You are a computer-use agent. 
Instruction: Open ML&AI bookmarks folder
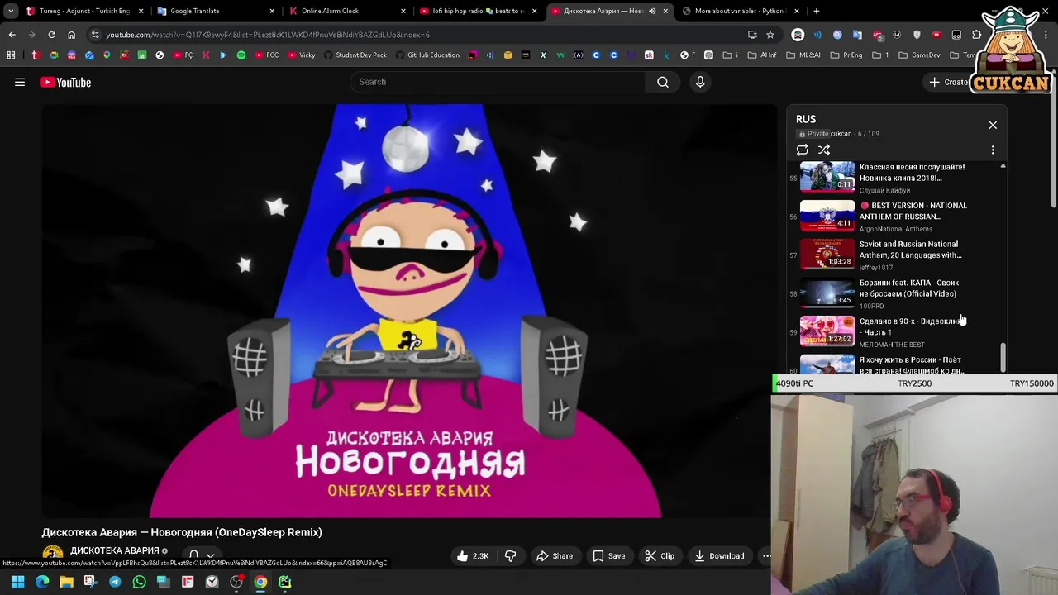[x=804, y=55]
